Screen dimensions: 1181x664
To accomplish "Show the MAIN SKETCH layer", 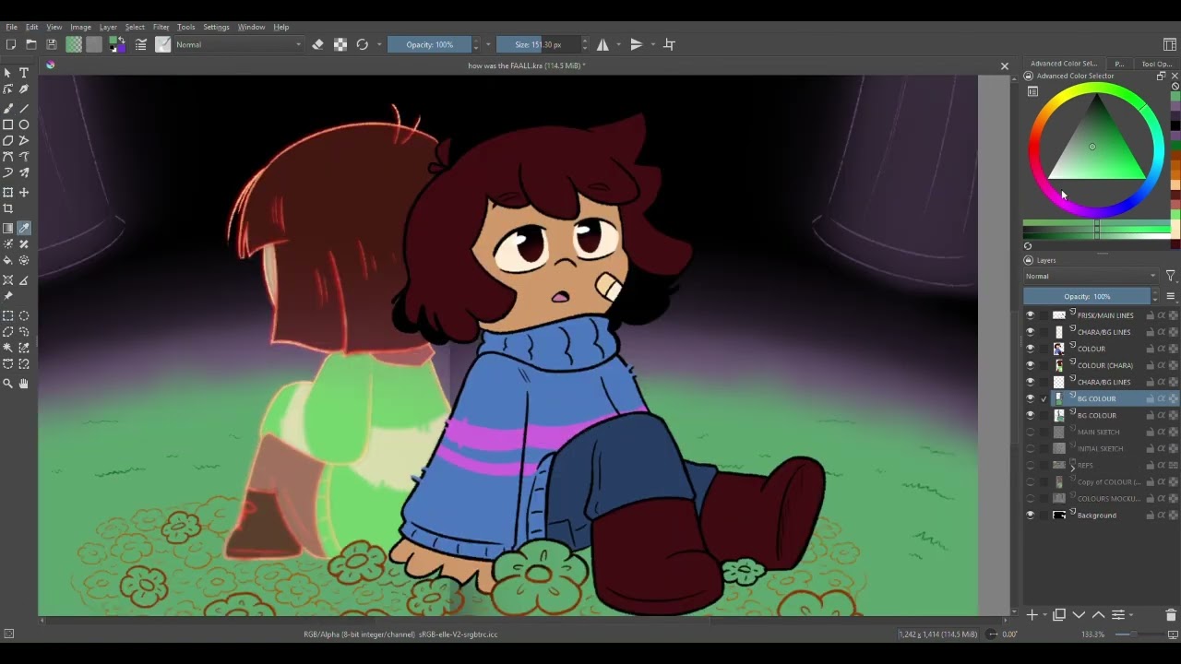I will click(1031, 432).
